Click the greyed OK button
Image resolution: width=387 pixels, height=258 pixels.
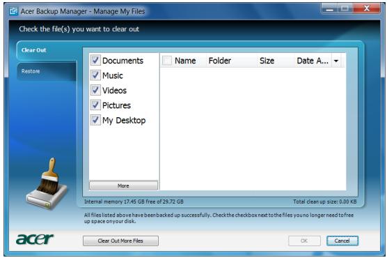point(304,241)
